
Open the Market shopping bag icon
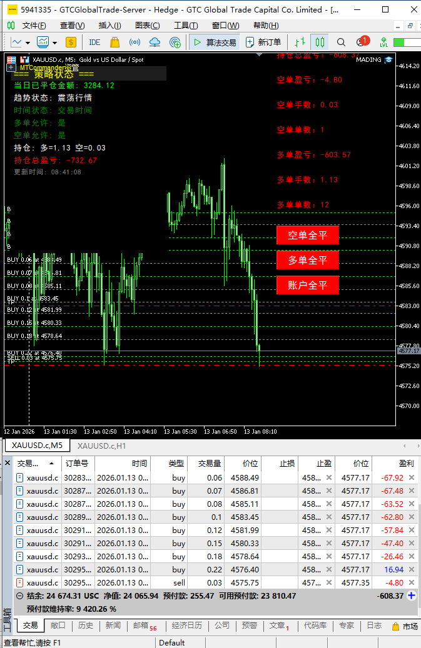click(x=115, y=42)
